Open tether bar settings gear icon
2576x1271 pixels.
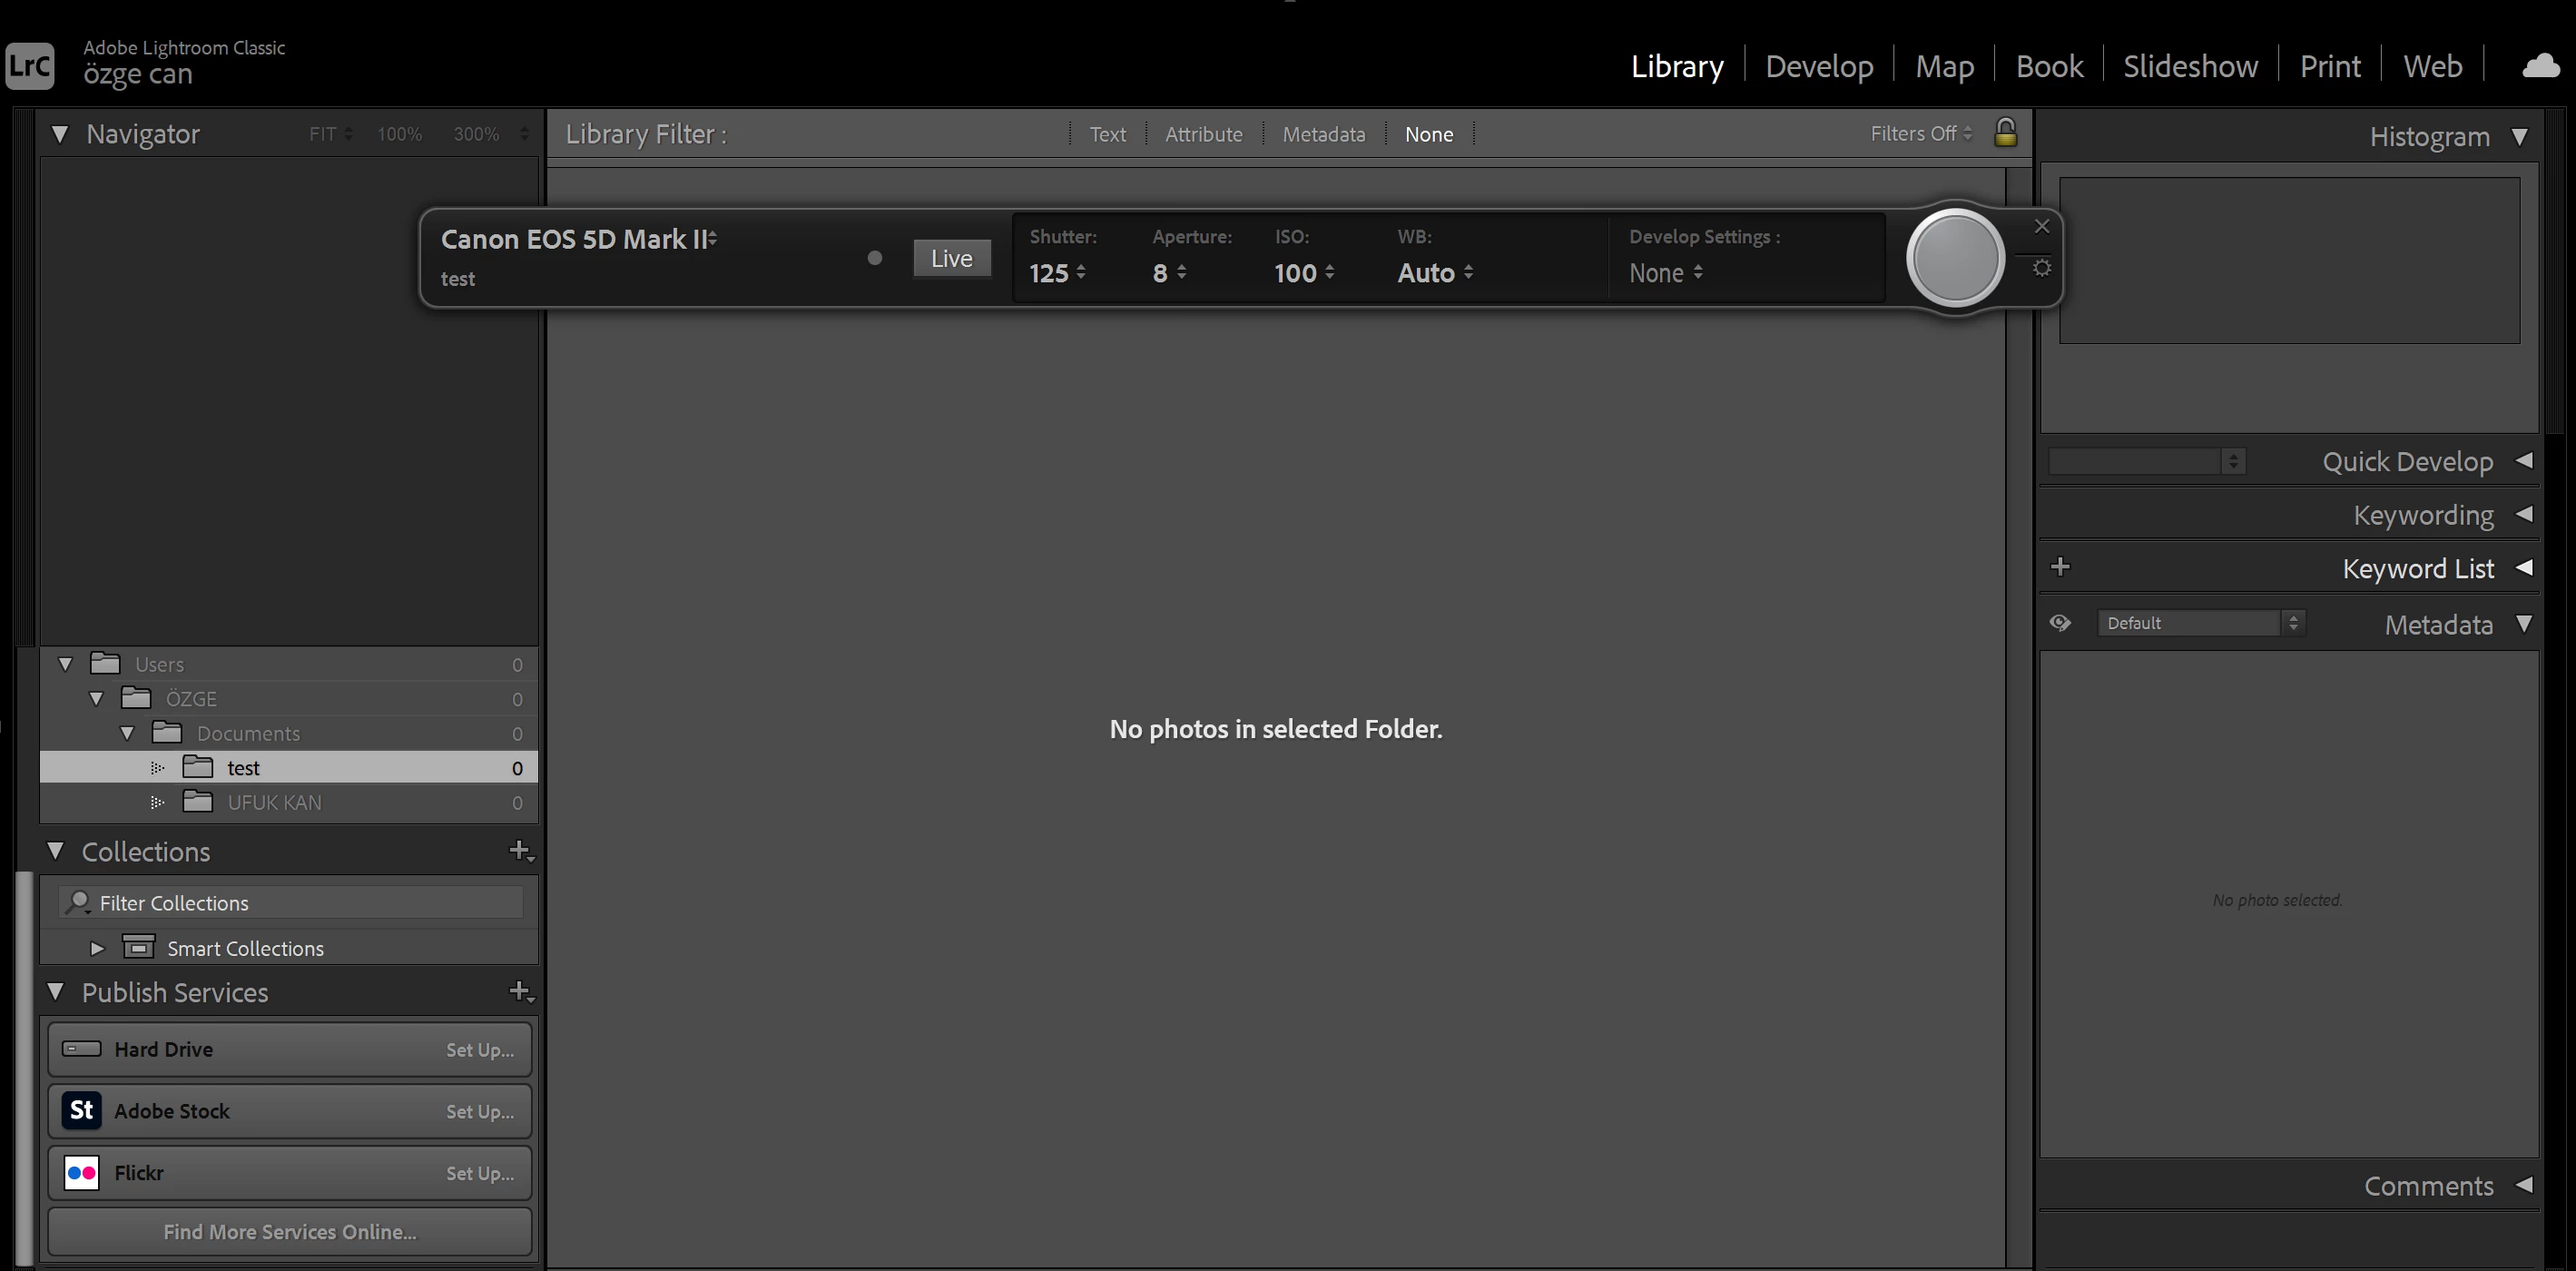pyautogui.click(x=2041, y=268)
